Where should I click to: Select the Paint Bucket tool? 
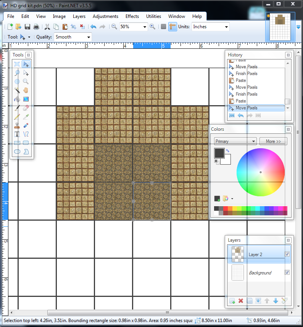17,99
